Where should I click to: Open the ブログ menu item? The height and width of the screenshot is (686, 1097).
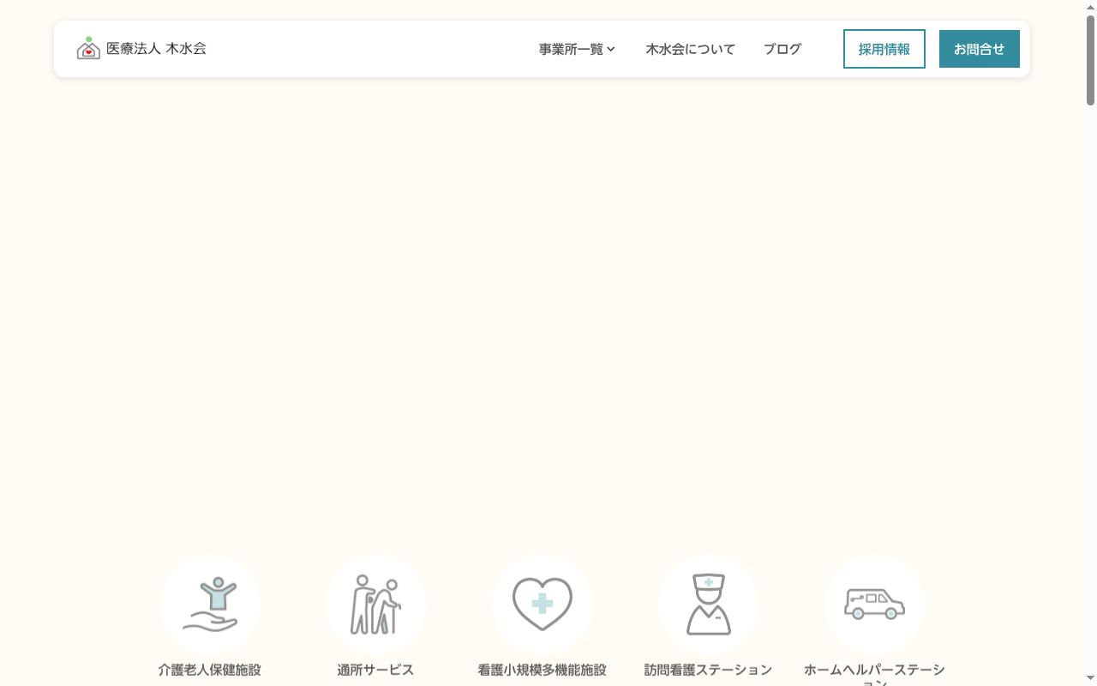click(x=782, y=49)
